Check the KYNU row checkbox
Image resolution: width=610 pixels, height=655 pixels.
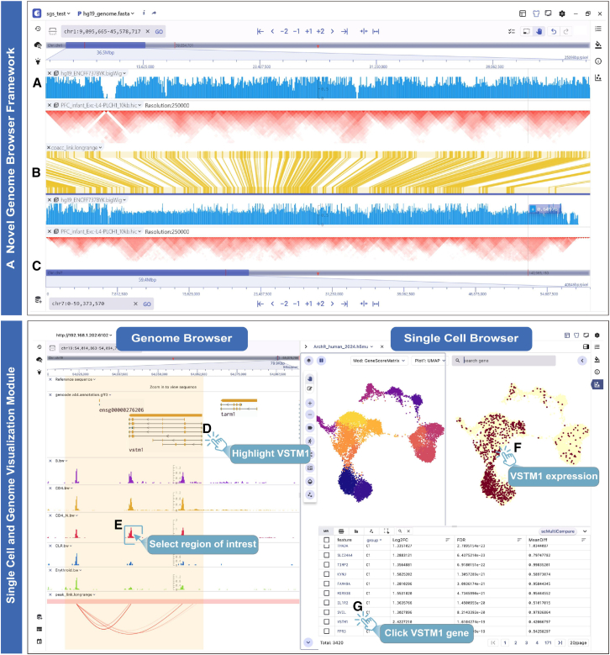point(327,574)
